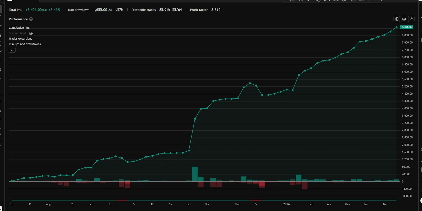Click the Sep label on the time axis
The height and width of the screenshot is (211, 422).
pyautogui.click(x=91, y=204)
